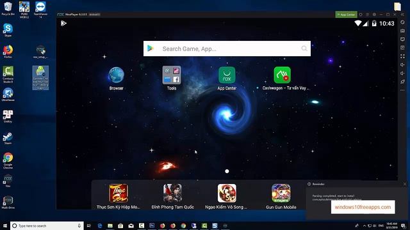
Task: Open the Windows Start menu
Action: click(5, 226)
